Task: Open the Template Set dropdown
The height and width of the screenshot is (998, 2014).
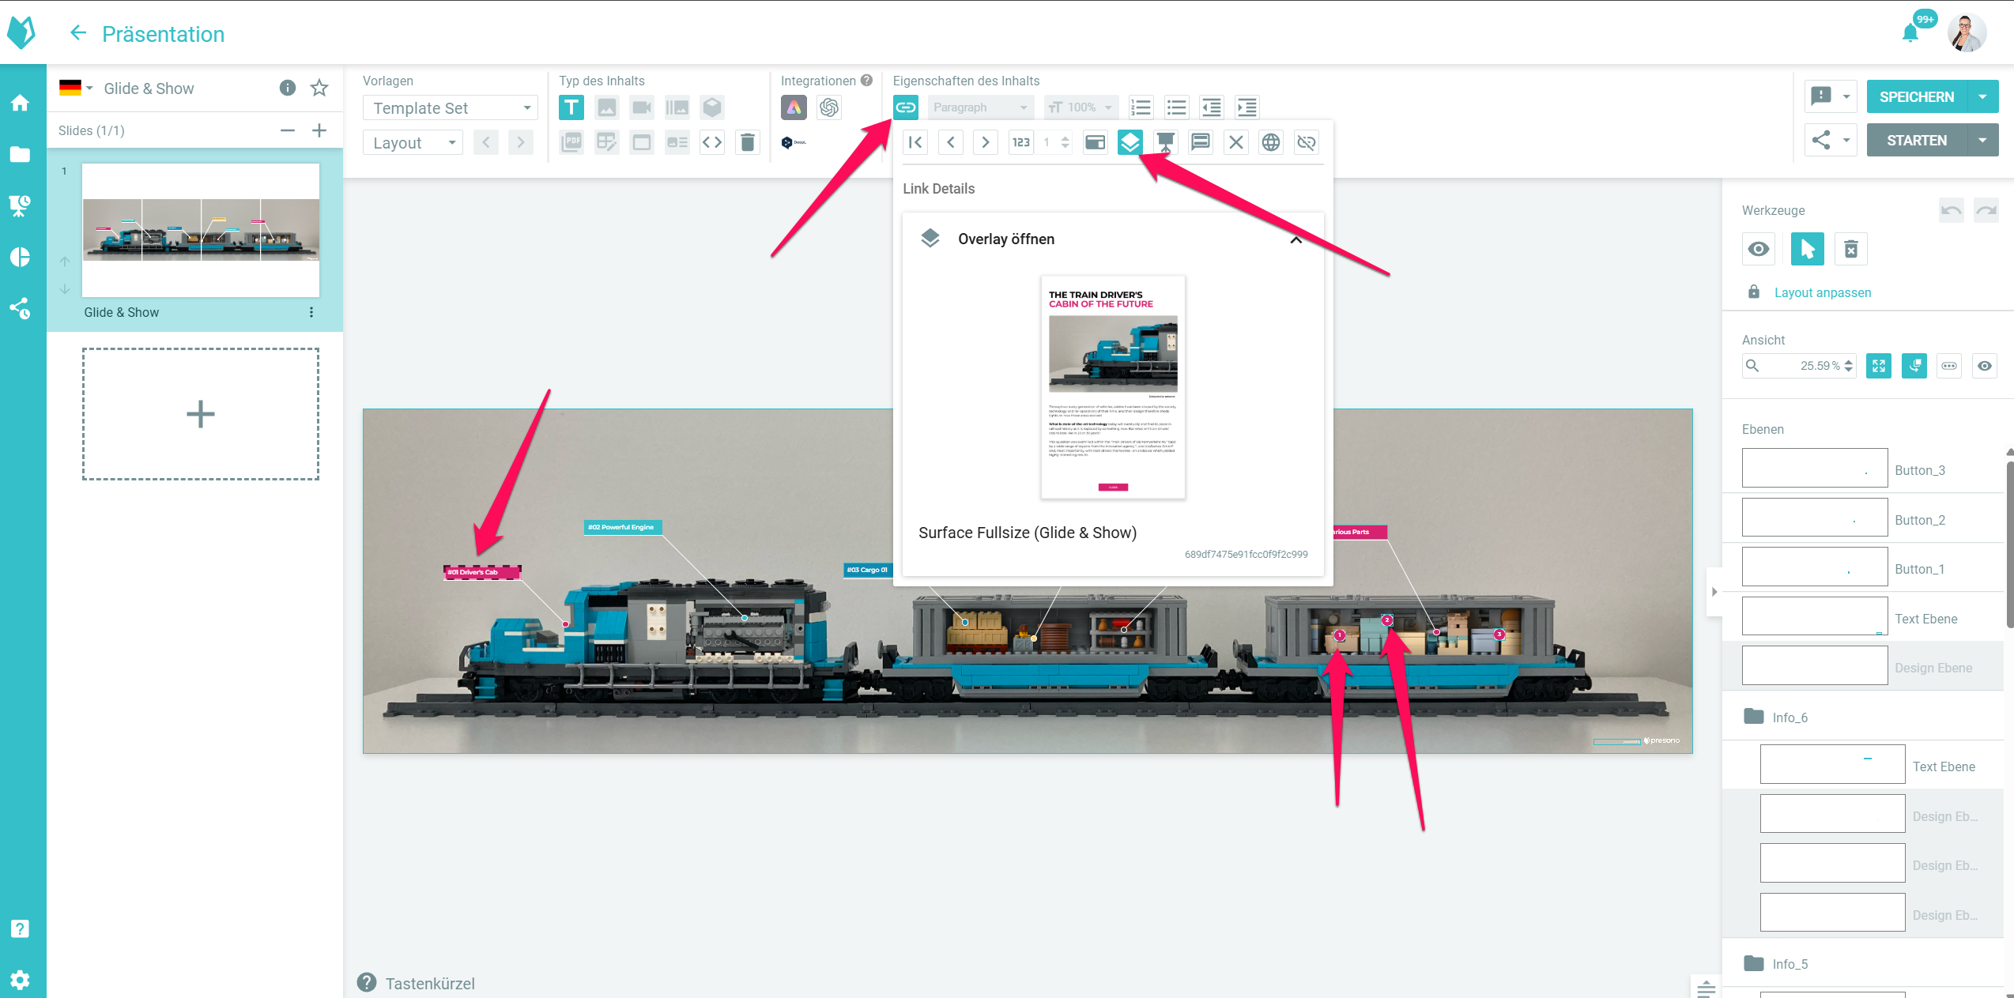Action: tap(450, 108)
